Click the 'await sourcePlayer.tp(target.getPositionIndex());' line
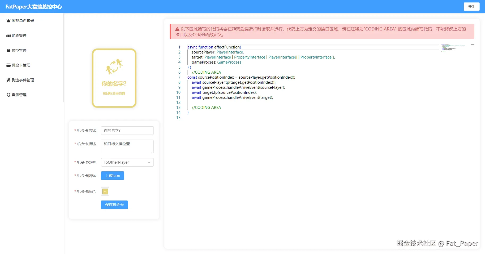 [x=234, y=82]
